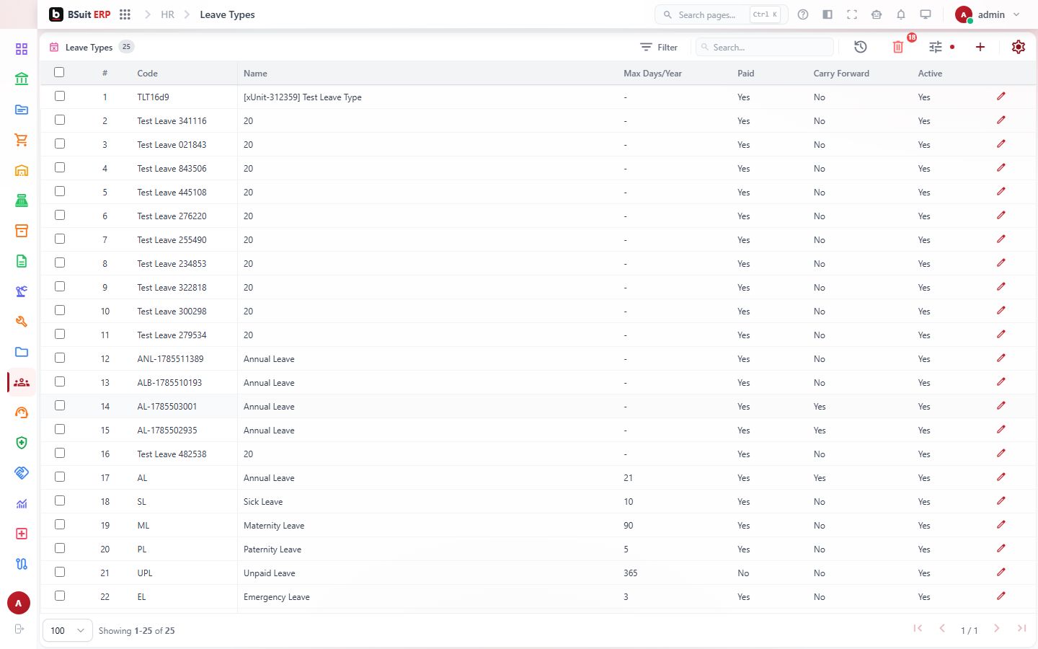Sort by the Carry Forward column header

click(841, 74)
